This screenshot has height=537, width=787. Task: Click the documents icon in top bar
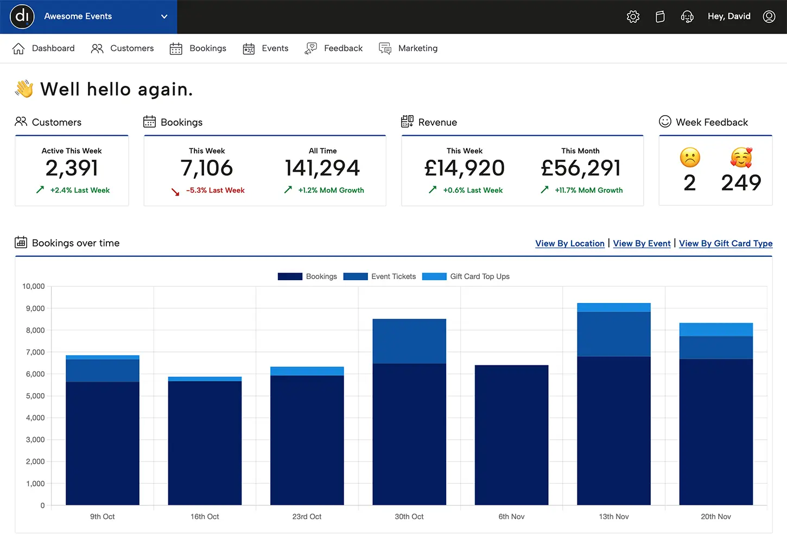pos(660,17)
